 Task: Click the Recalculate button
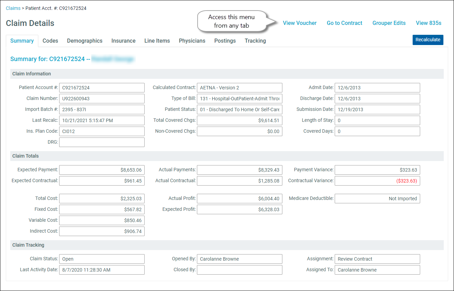(x=428, y=40)
